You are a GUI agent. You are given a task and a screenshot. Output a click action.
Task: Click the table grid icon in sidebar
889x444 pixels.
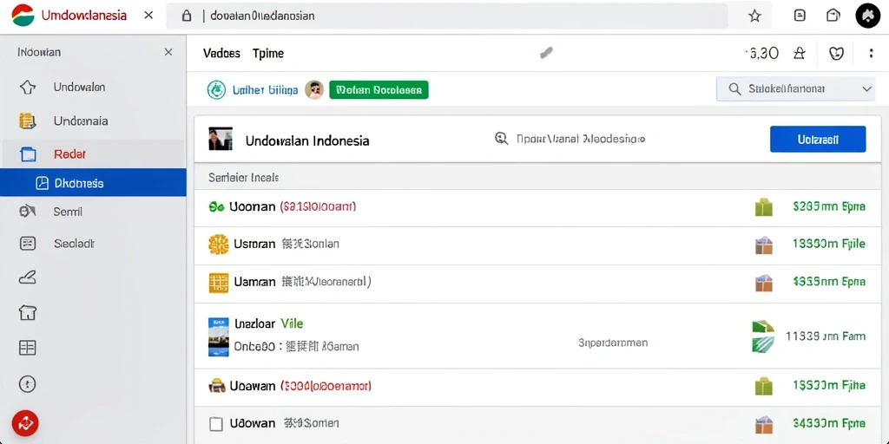(x=27, y=348)
